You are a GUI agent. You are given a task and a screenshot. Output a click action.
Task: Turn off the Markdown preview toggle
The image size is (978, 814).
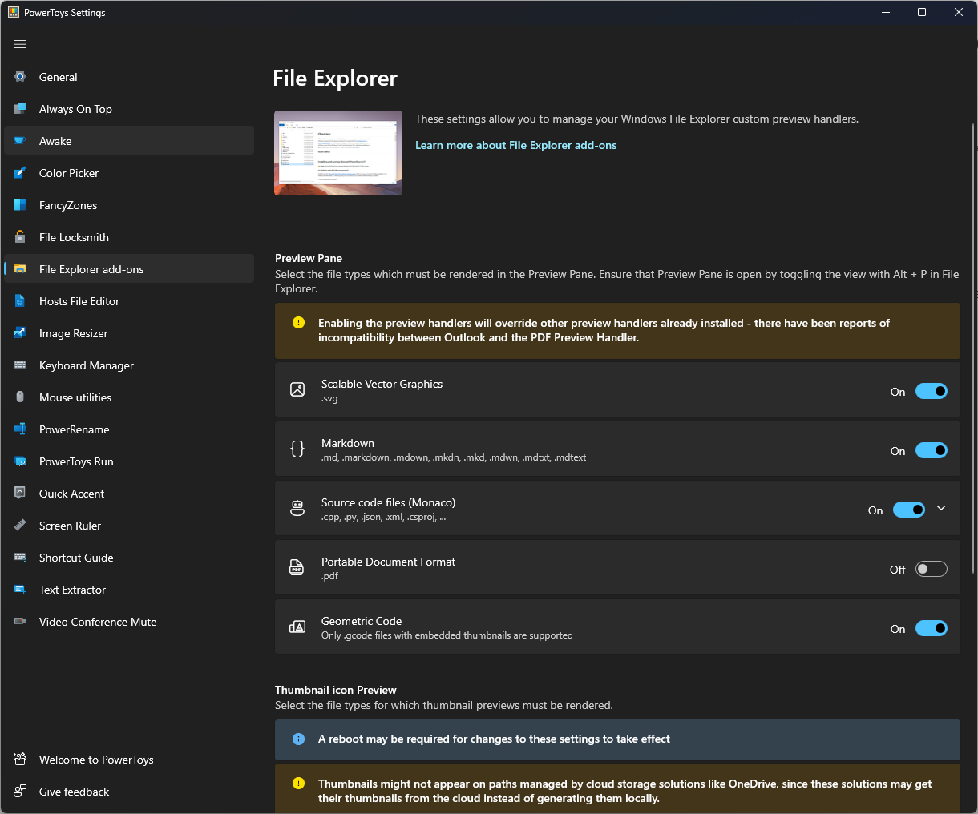point(931,451)
